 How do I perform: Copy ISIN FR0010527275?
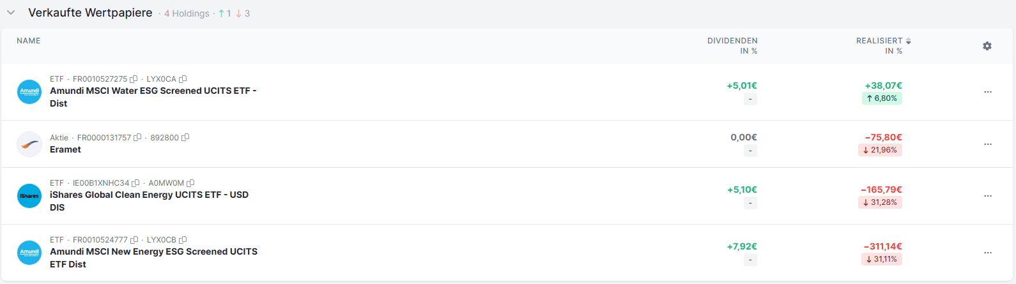click(x=134, y=79)
